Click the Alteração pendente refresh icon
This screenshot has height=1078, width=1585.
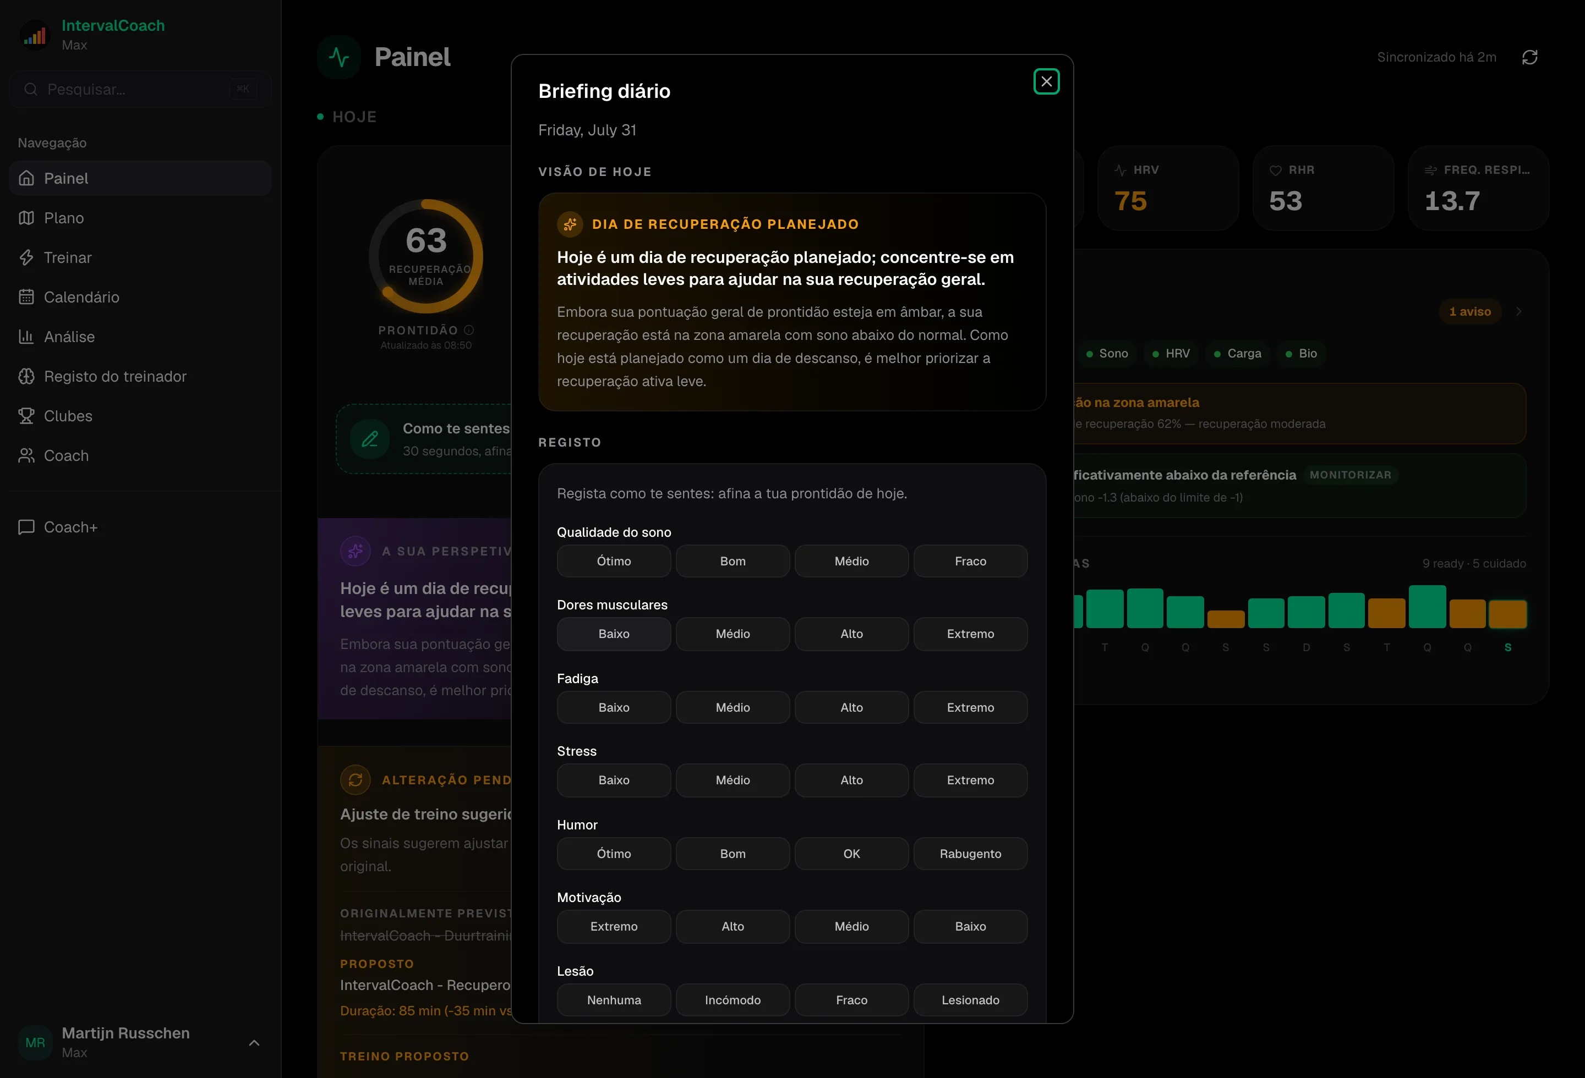(356, 779)
